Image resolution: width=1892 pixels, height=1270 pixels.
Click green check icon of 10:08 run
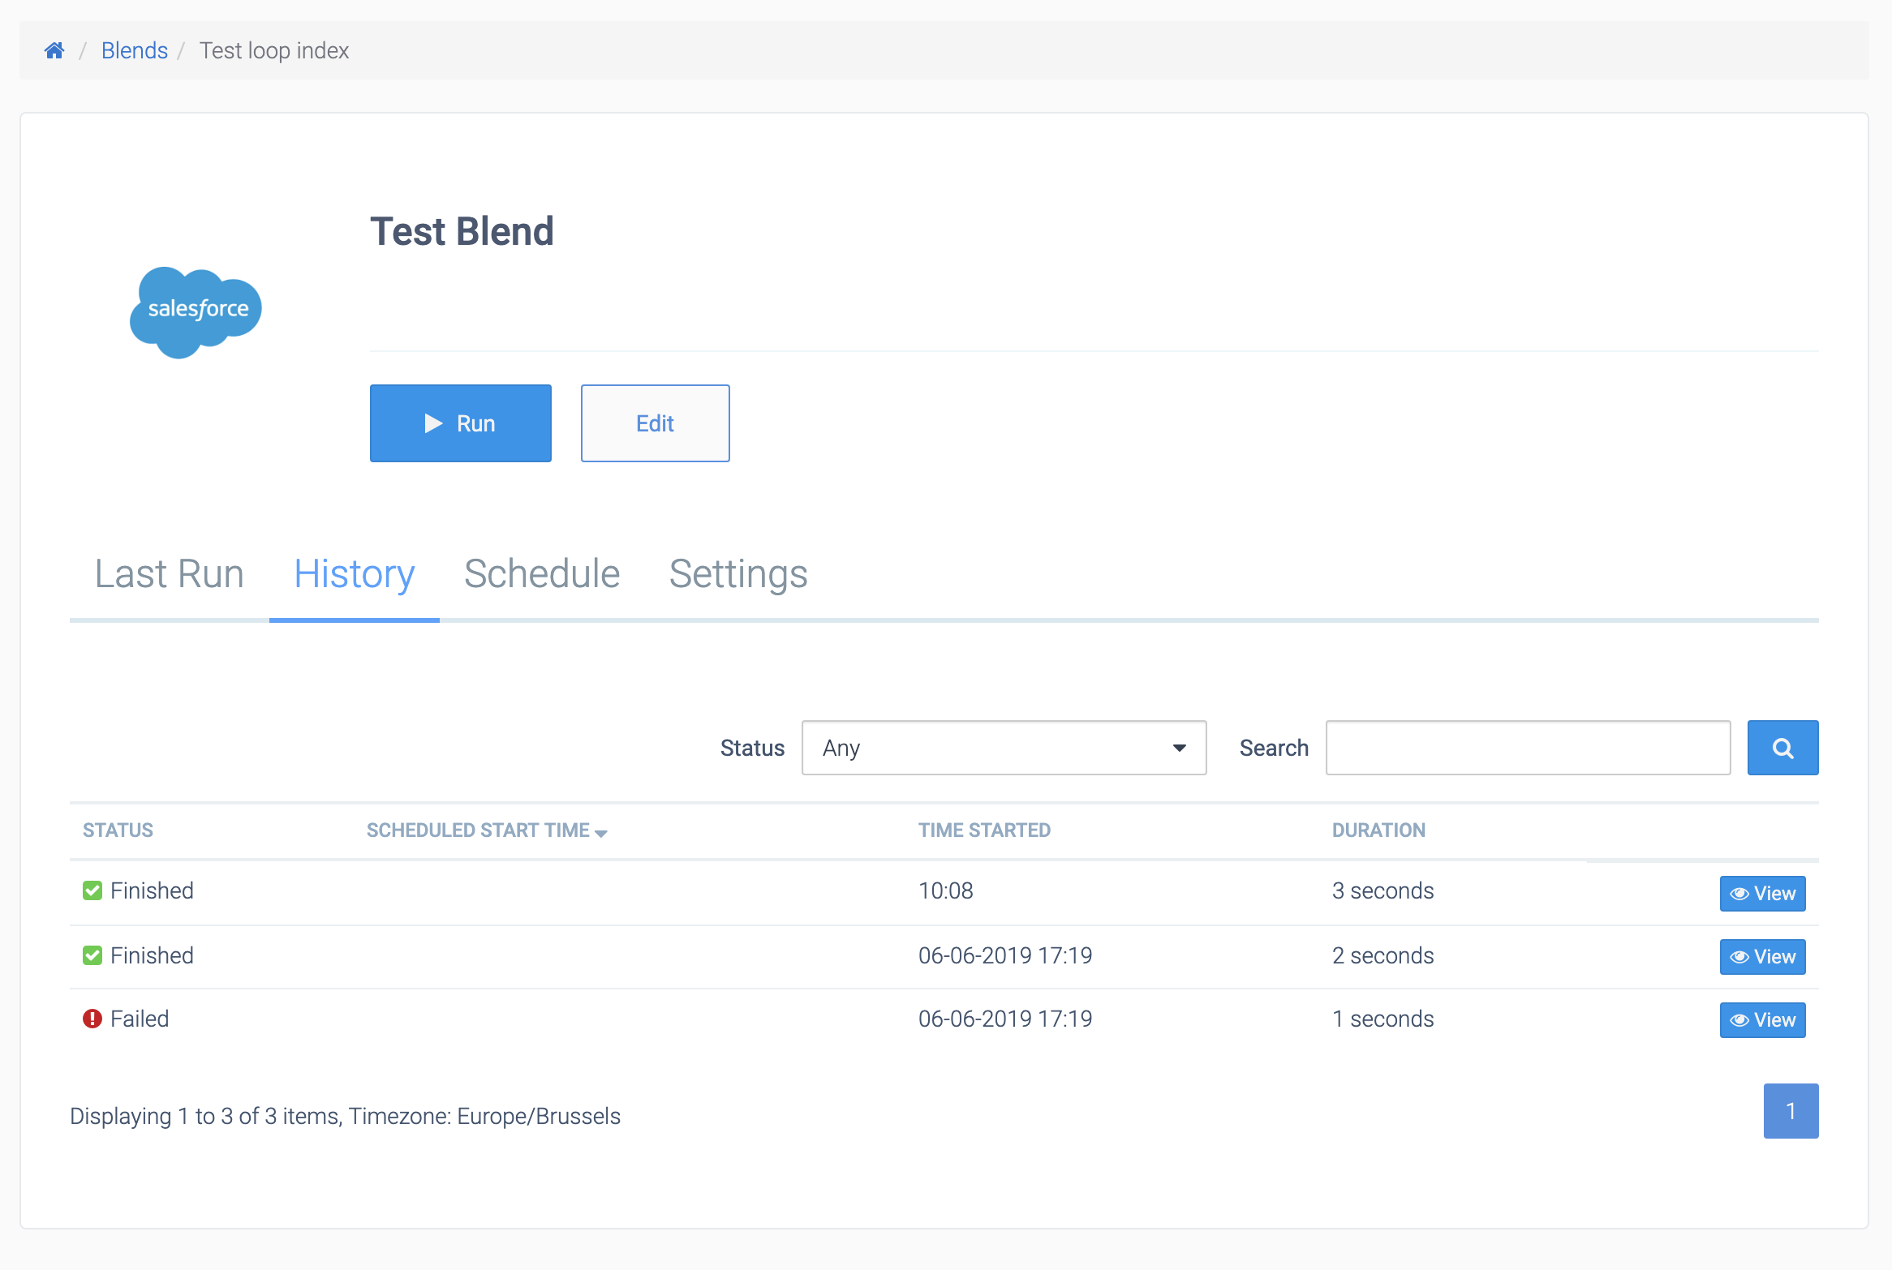coord(92,890)
